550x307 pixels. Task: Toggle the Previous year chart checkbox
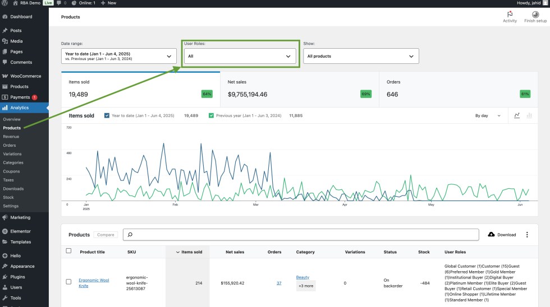click(x=211, y=115)
